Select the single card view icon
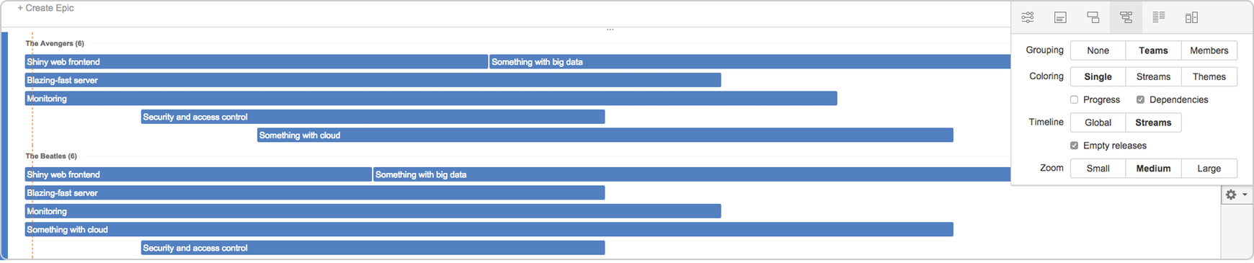 pos(1060,17)
